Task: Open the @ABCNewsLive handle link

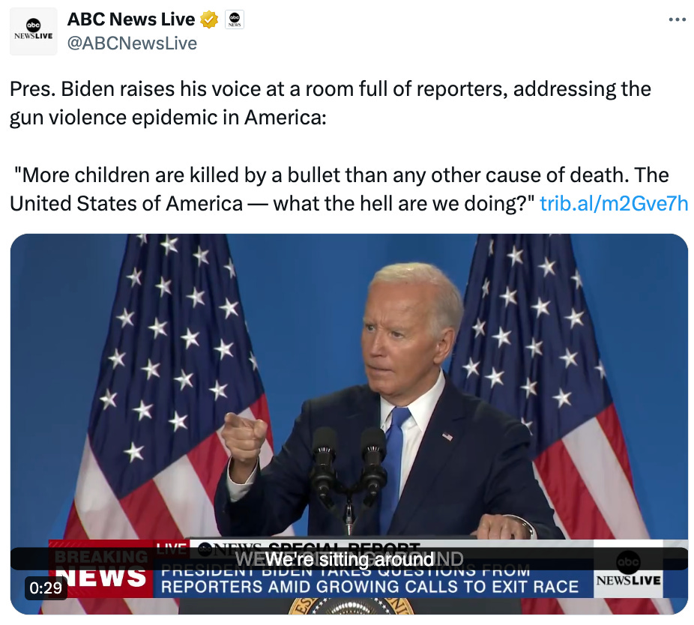Action: pos(132,43)
